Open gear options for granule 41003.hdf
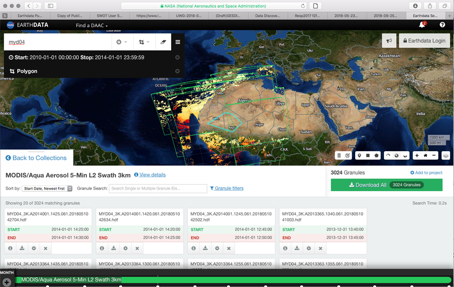454x287 pixels. pyautogui.click(x=309, y=248)
